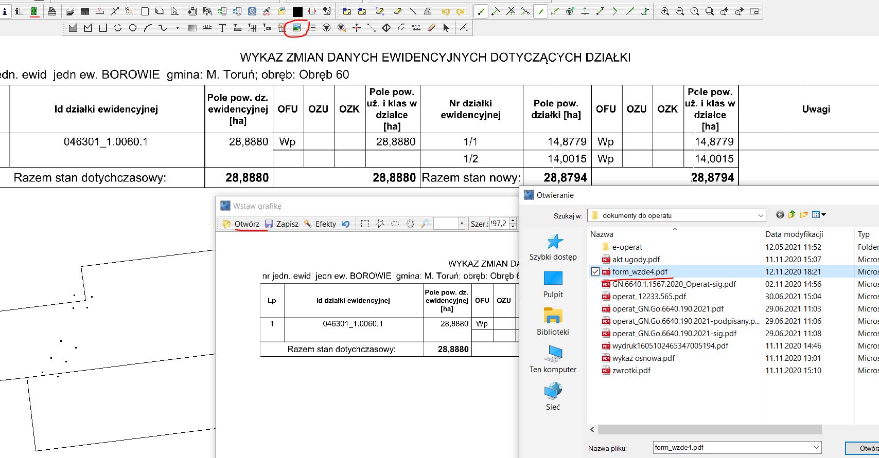The height and width of the screenshot is (458, 879).
Task: Click Efekty in Wstaw grafikę toolbar
Action: [320, 224]
